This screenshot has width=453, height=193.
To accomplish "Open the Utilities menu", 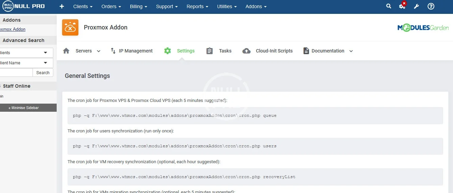I will 227,6.
